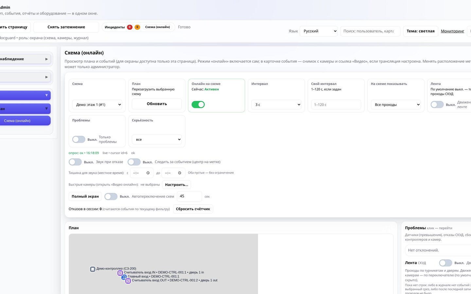
Task: Click Главный вход • DEMO-CTRL-001:1 label
Action: coord(153,276)
